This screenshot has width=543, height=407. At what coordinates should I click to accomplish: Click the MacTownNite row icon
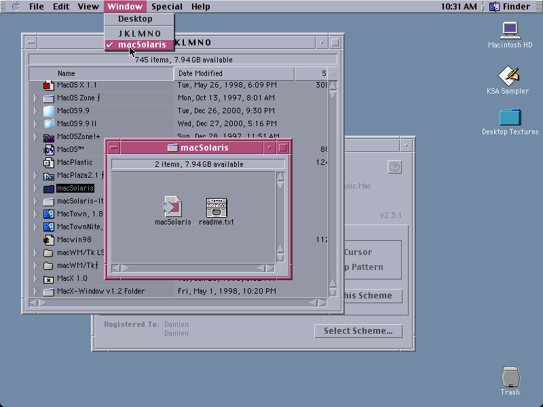pos(48,227)
